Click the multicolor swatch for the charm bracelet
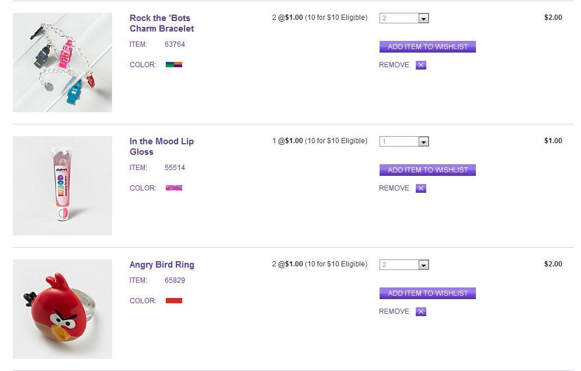The image size is (581, 371). click(174, 65)
